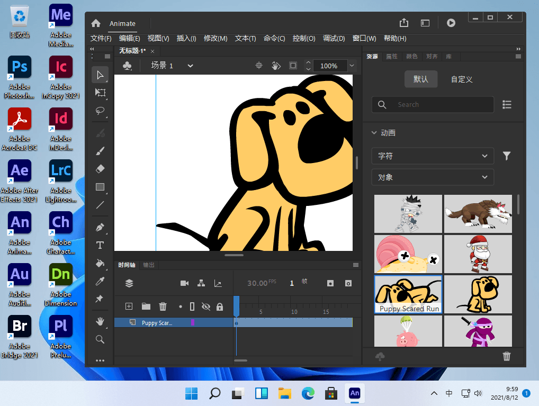The height and width of the screenshot is (406, 539).
Task: Click the Search field in assets
Action: 433,104
